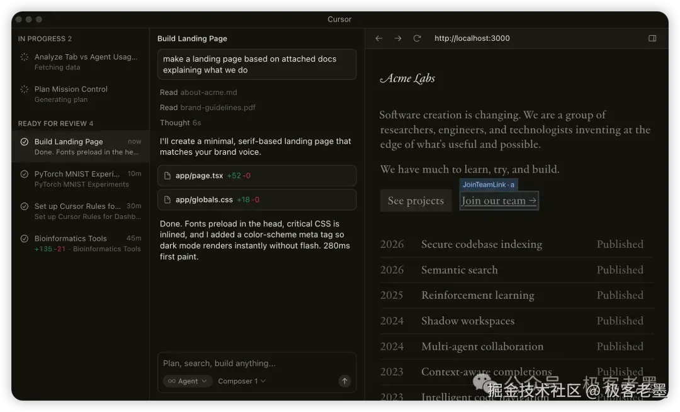Open the app/page.tsx diff card
680x412 pixels.
coord(257,175)
